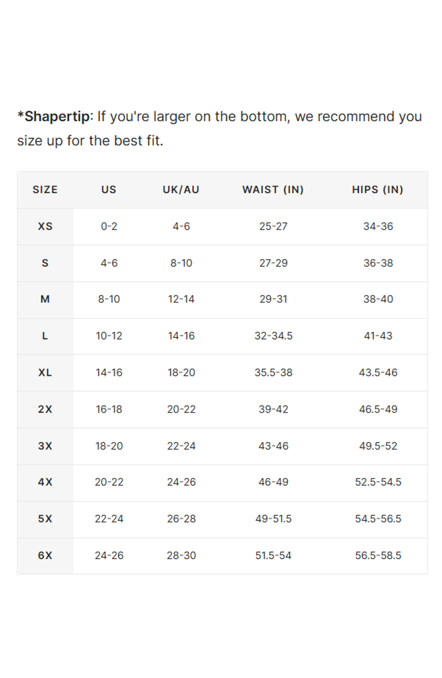The image size is (442, 678).
Task: Click the 36-38 hips cell for size S
Action: (378, 263)
